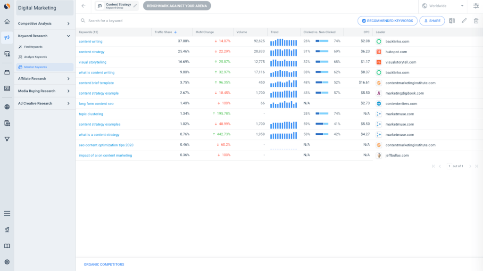Viewport: 483px width, 271px height.
Task: Click the pencil icon beside Content Strategy title
Action: (x=135, y=6)
